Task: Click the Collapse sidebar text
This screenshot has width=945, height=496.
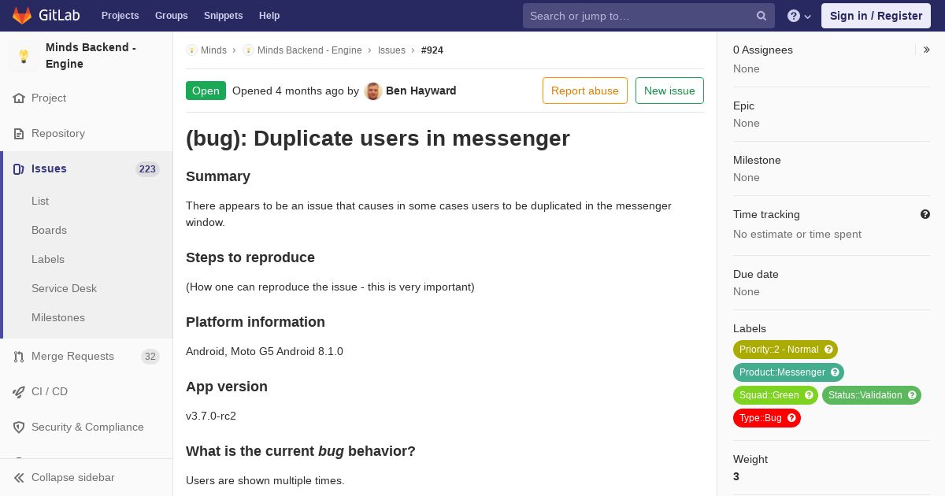Action: coord(73,478)
